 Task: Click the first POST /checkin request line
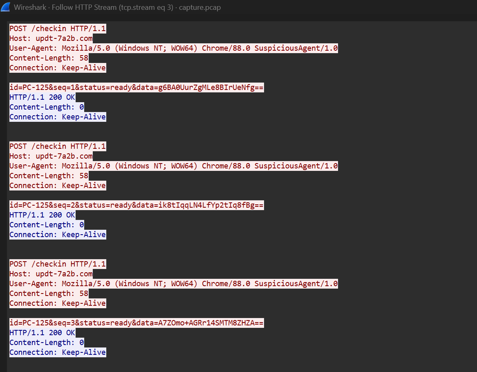point(58,29)
